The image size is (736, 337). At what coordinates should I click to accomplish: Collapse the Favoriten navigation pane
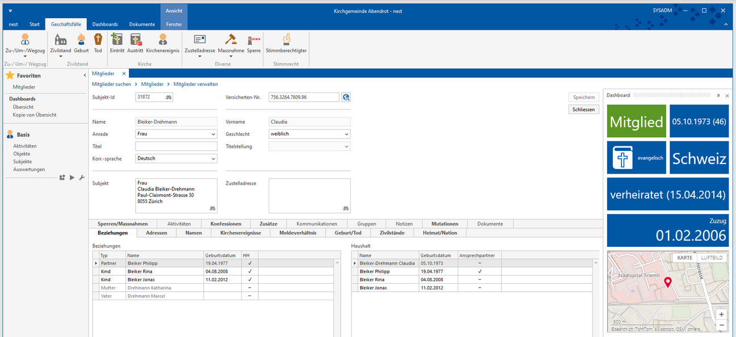[85, 75]
